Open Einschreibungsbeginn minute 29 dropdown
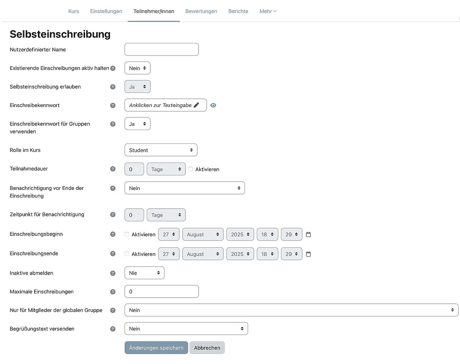460x364 pixels. click(291, 234)
